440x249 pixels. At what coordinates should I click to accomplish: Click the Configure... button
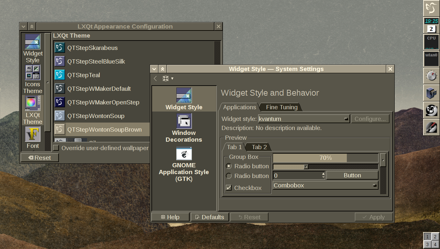[370, 119]
